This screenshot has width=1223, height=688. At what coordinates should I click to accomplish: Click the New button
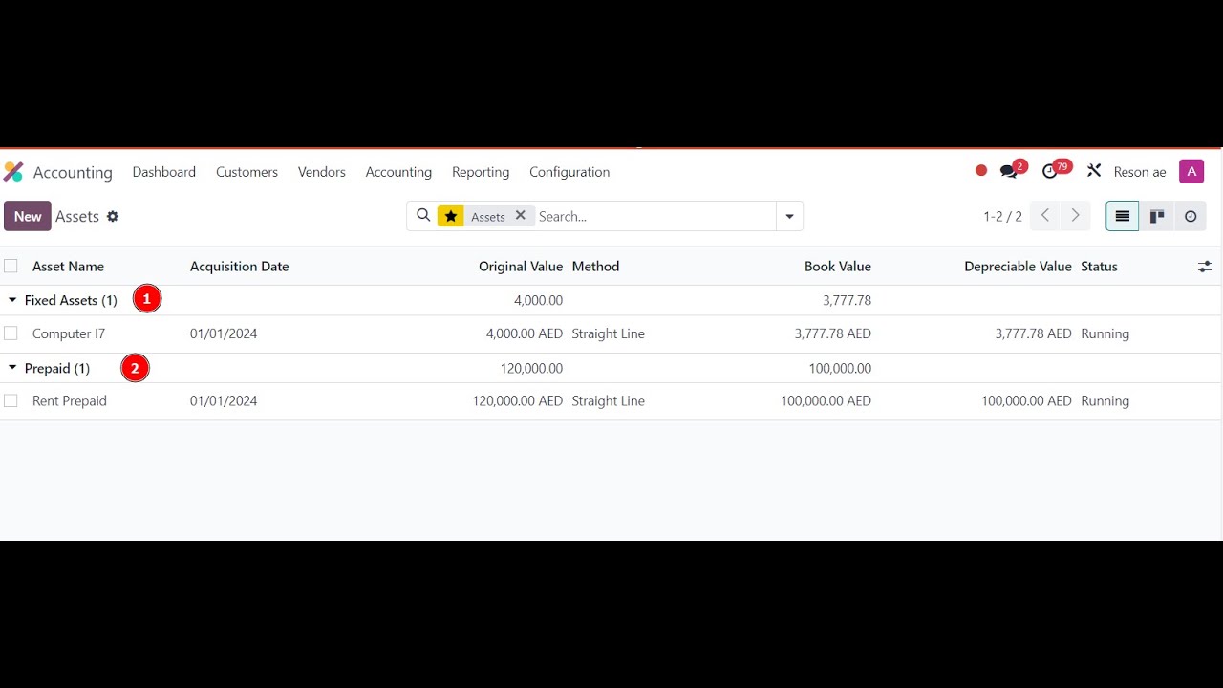pyautogui.click(x=28, y=216)
